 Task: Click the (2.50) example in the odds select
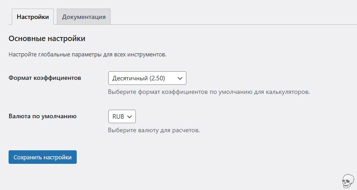coord(157,78)
